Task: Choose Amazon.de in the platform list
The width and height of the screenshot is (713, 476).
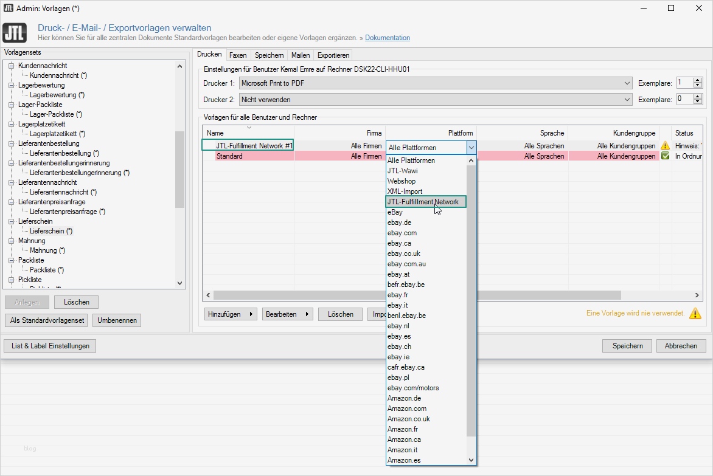Action: (404, 398)
